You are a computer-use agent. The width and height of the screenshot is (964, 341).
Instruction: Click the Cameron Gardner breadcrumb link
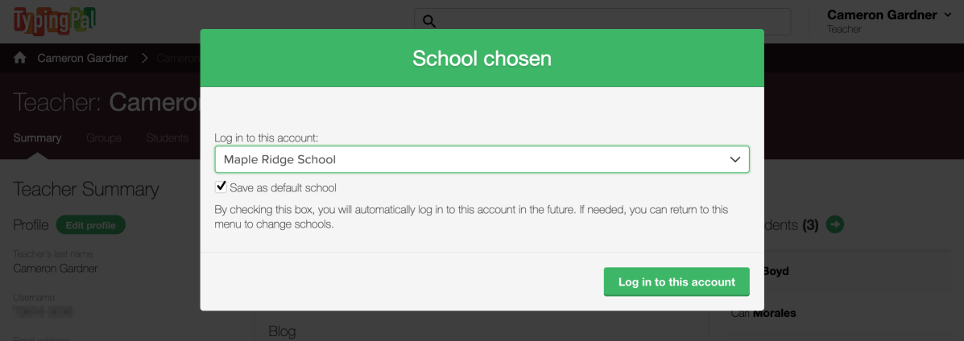click(83, 58)
